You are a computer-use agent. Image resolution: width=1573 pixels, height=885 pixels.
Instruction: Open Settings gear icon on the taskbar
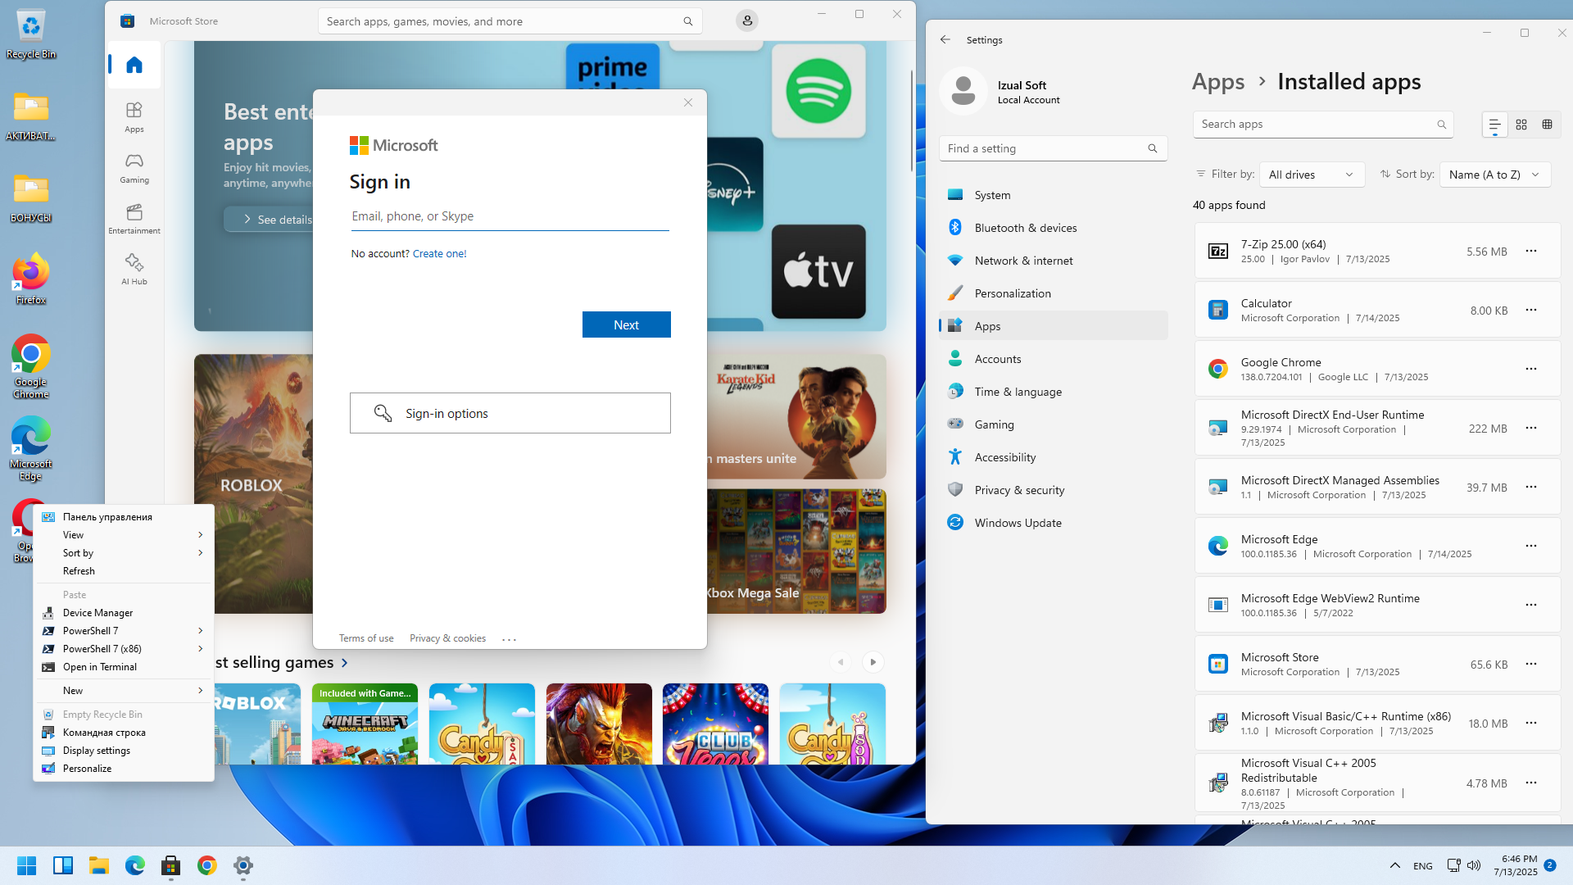(243, 865)
